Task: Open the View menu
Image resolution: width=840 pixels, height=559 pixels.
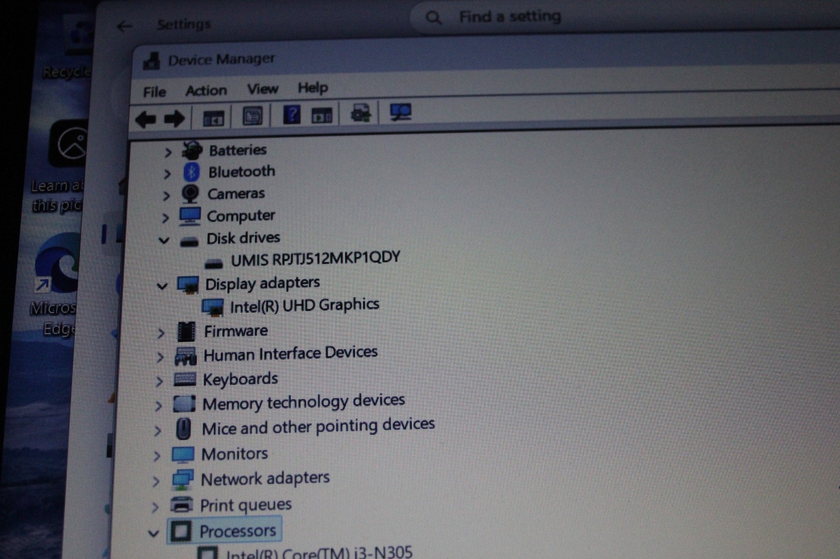Action: click(262, 89)
